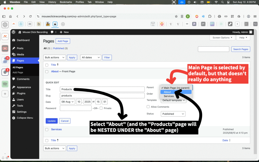Enable the Private checkbox
259x162 pixels.
[x=101, y=108]
